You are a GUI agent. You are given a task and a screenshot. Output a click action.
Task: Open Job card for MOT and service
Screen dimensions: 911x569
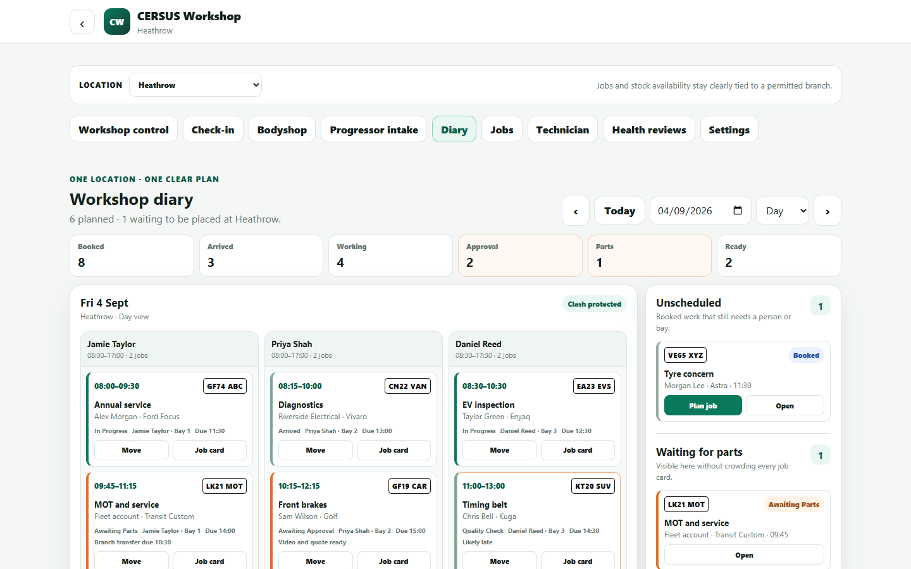(209, 561)
